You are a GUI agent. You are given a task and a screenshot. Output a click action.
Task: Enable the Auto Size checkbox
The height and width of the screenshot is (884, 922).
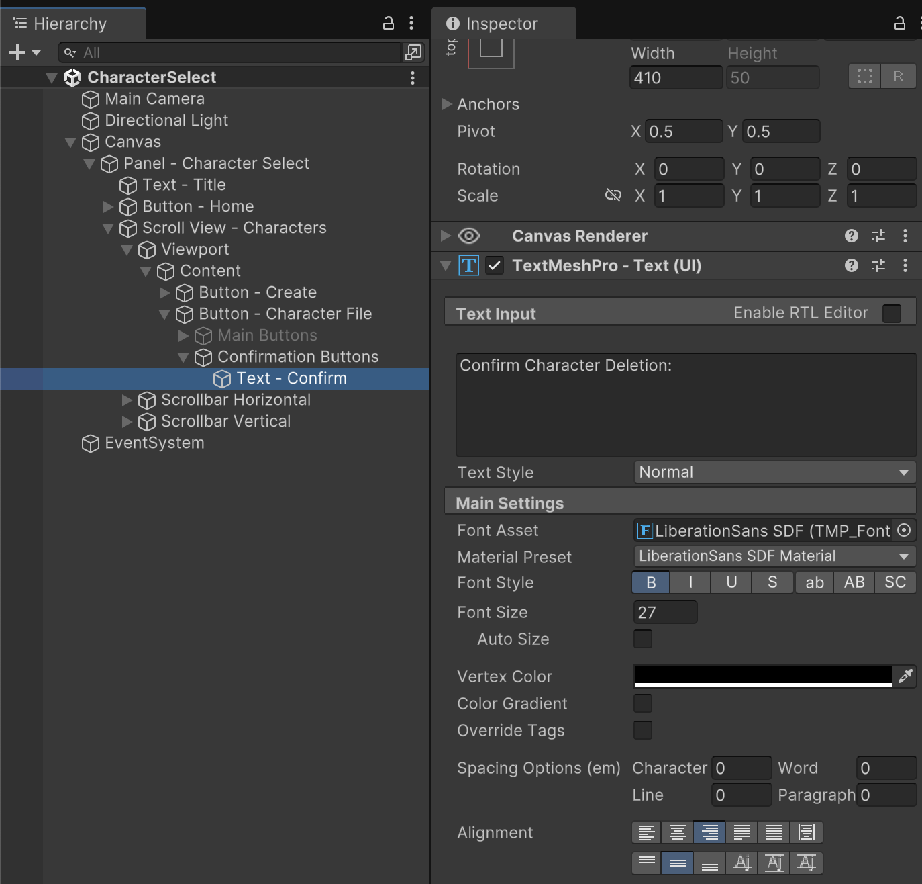[643, 639]
